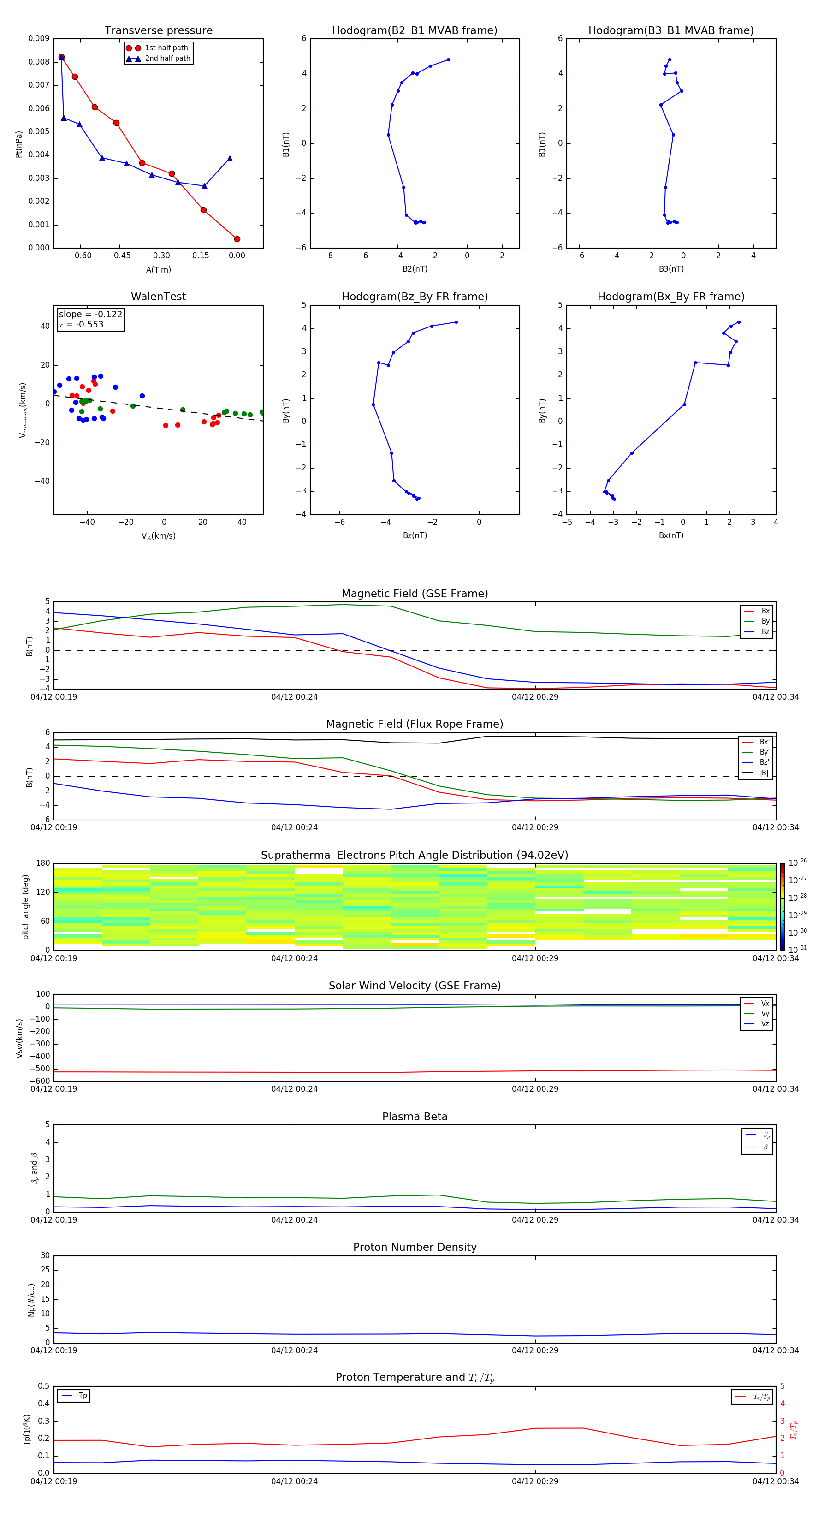
Task: Click red data point at A=0.00 in pressure plot
Action: point(237,239)
